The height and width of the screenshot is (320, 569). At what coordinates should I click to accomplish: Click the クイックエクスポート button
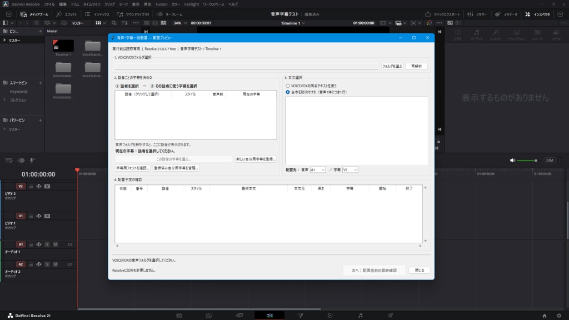(x=442, y=14)
